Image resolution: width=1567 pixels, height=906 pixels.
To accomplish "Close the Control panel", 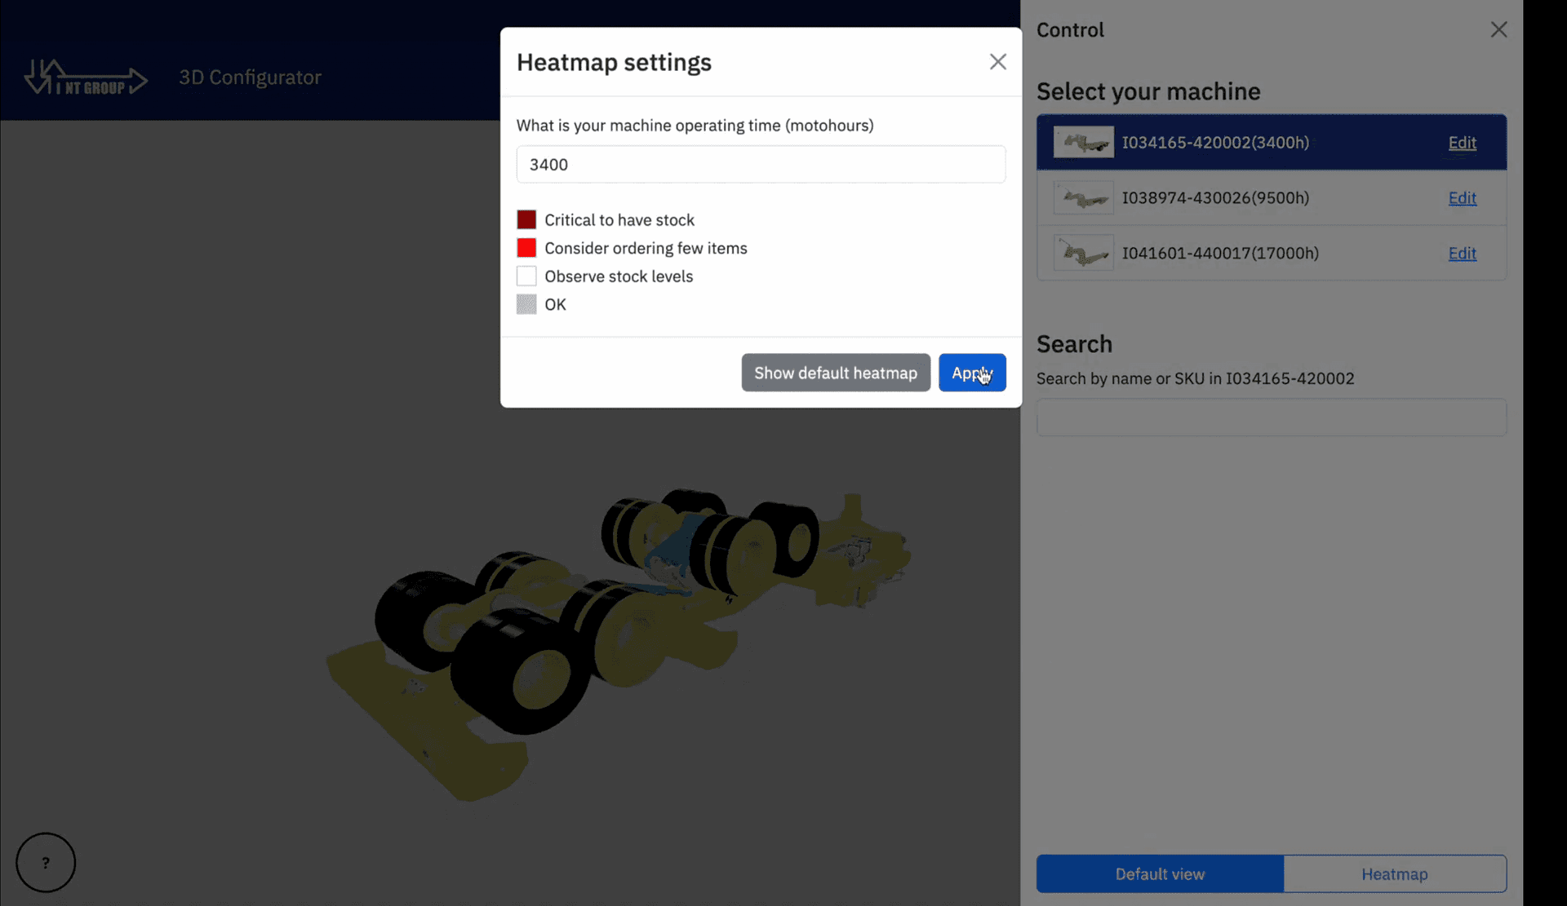I will [x=1498, y=29].
